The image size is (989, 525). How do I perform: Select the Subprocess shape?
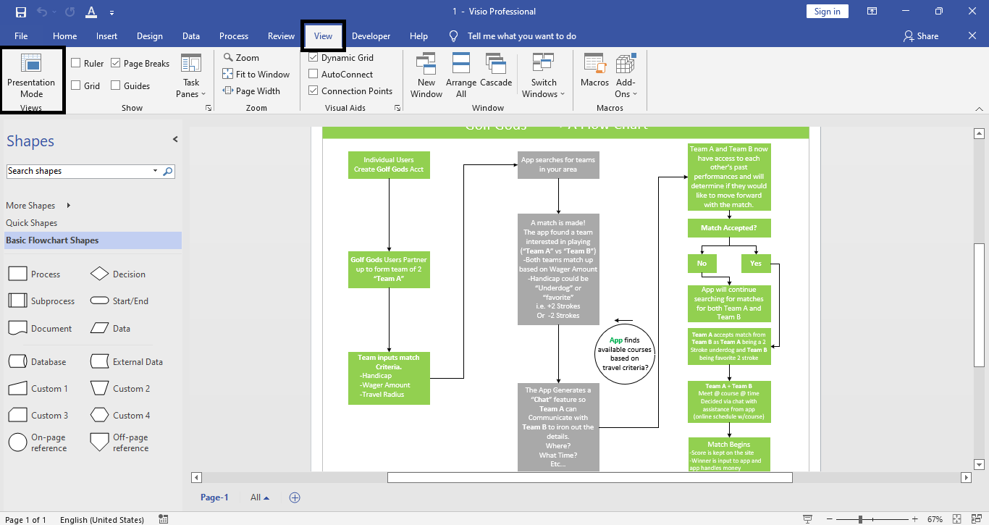pos(42,301)
